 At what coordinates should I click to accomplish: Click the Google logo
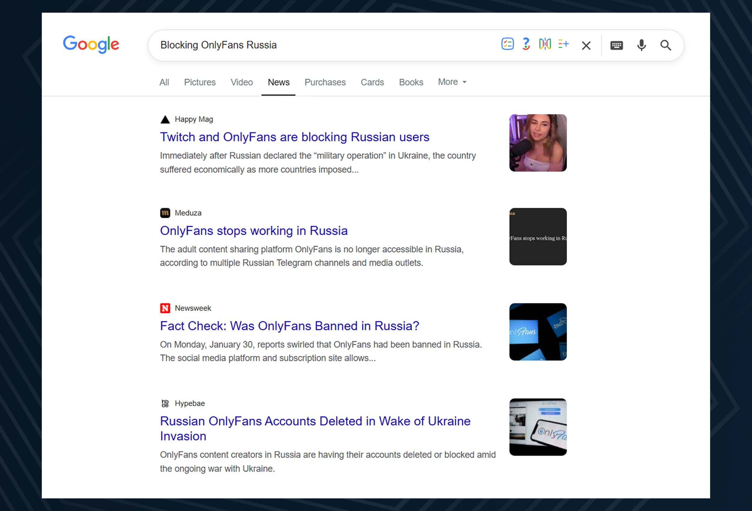click(91, 44)
